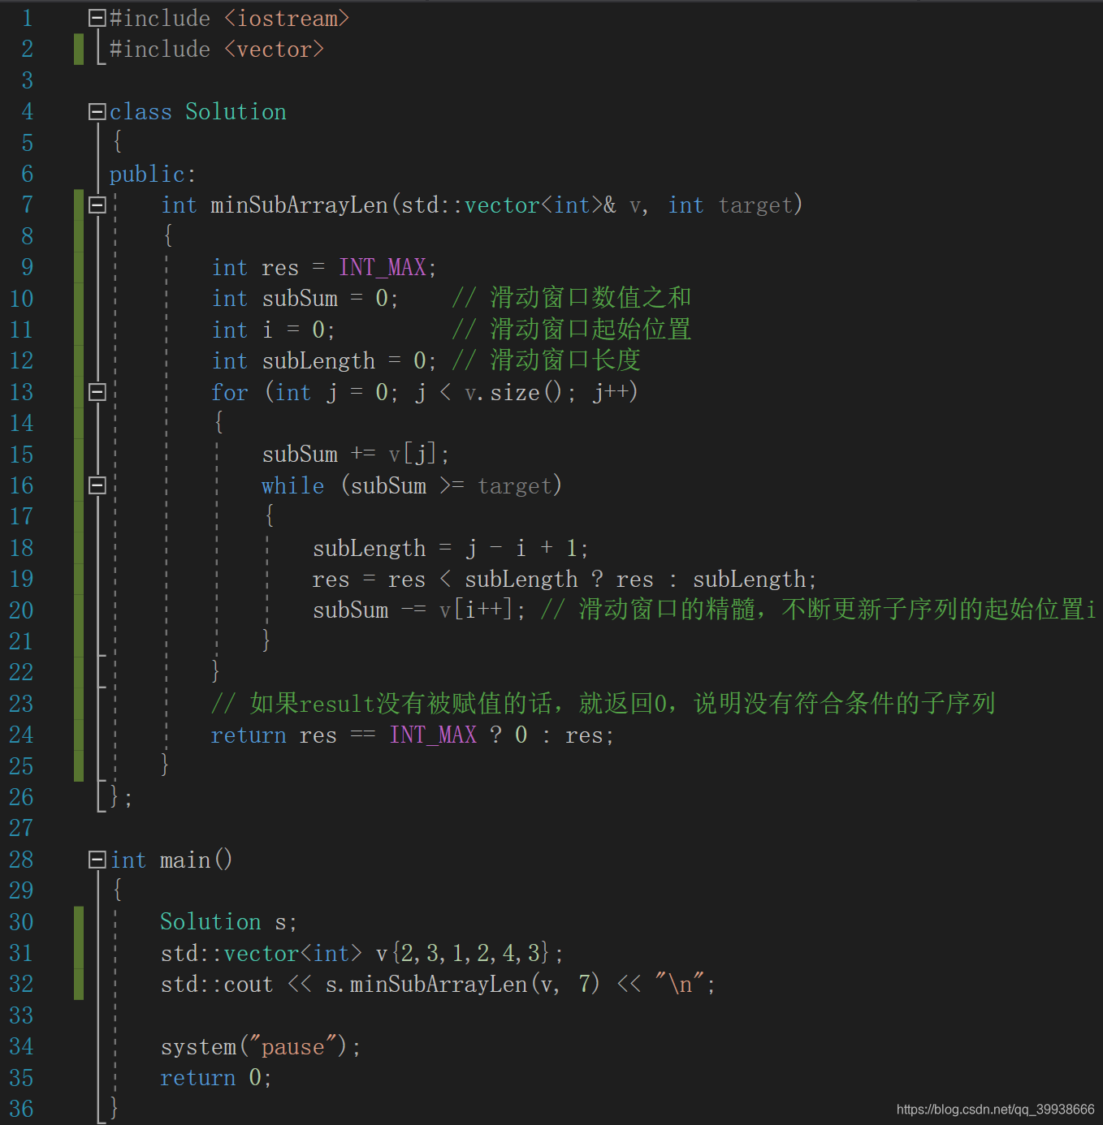The height and width of the screenshot is (1125, 1103).
Task: Click 'target' in the while condition
Action: [515, 485]
